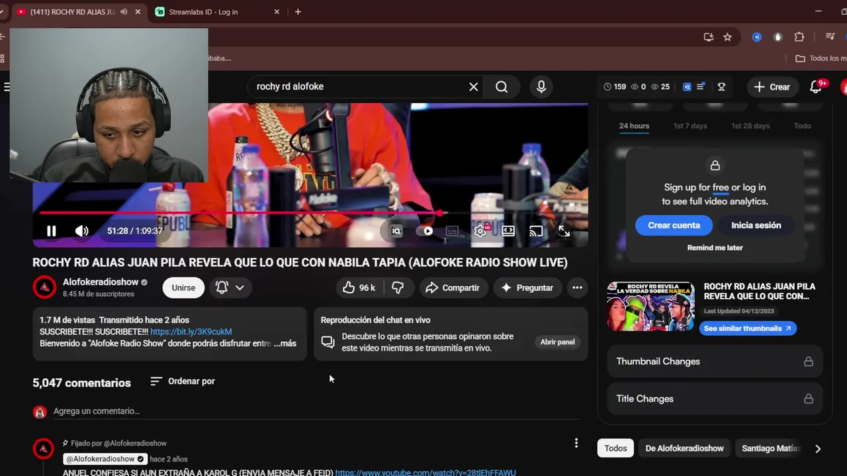The image size is (847, 476).
Task: Click the Crear cuenta button
Action: [674, 225]
